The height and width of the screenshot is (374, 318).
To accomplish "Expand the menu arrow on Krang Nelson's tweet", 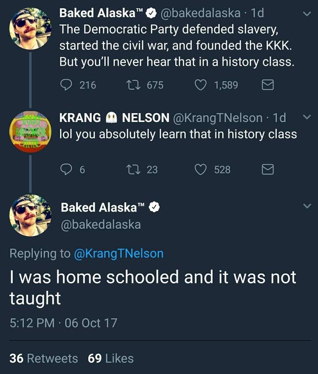I will click(x=307, y=117).
